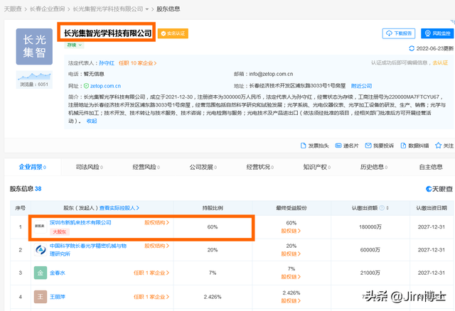The image size is (455, 311).
Task: Go to 长春企业查询 breadcrumb
Action: click(x=48, y=9)
